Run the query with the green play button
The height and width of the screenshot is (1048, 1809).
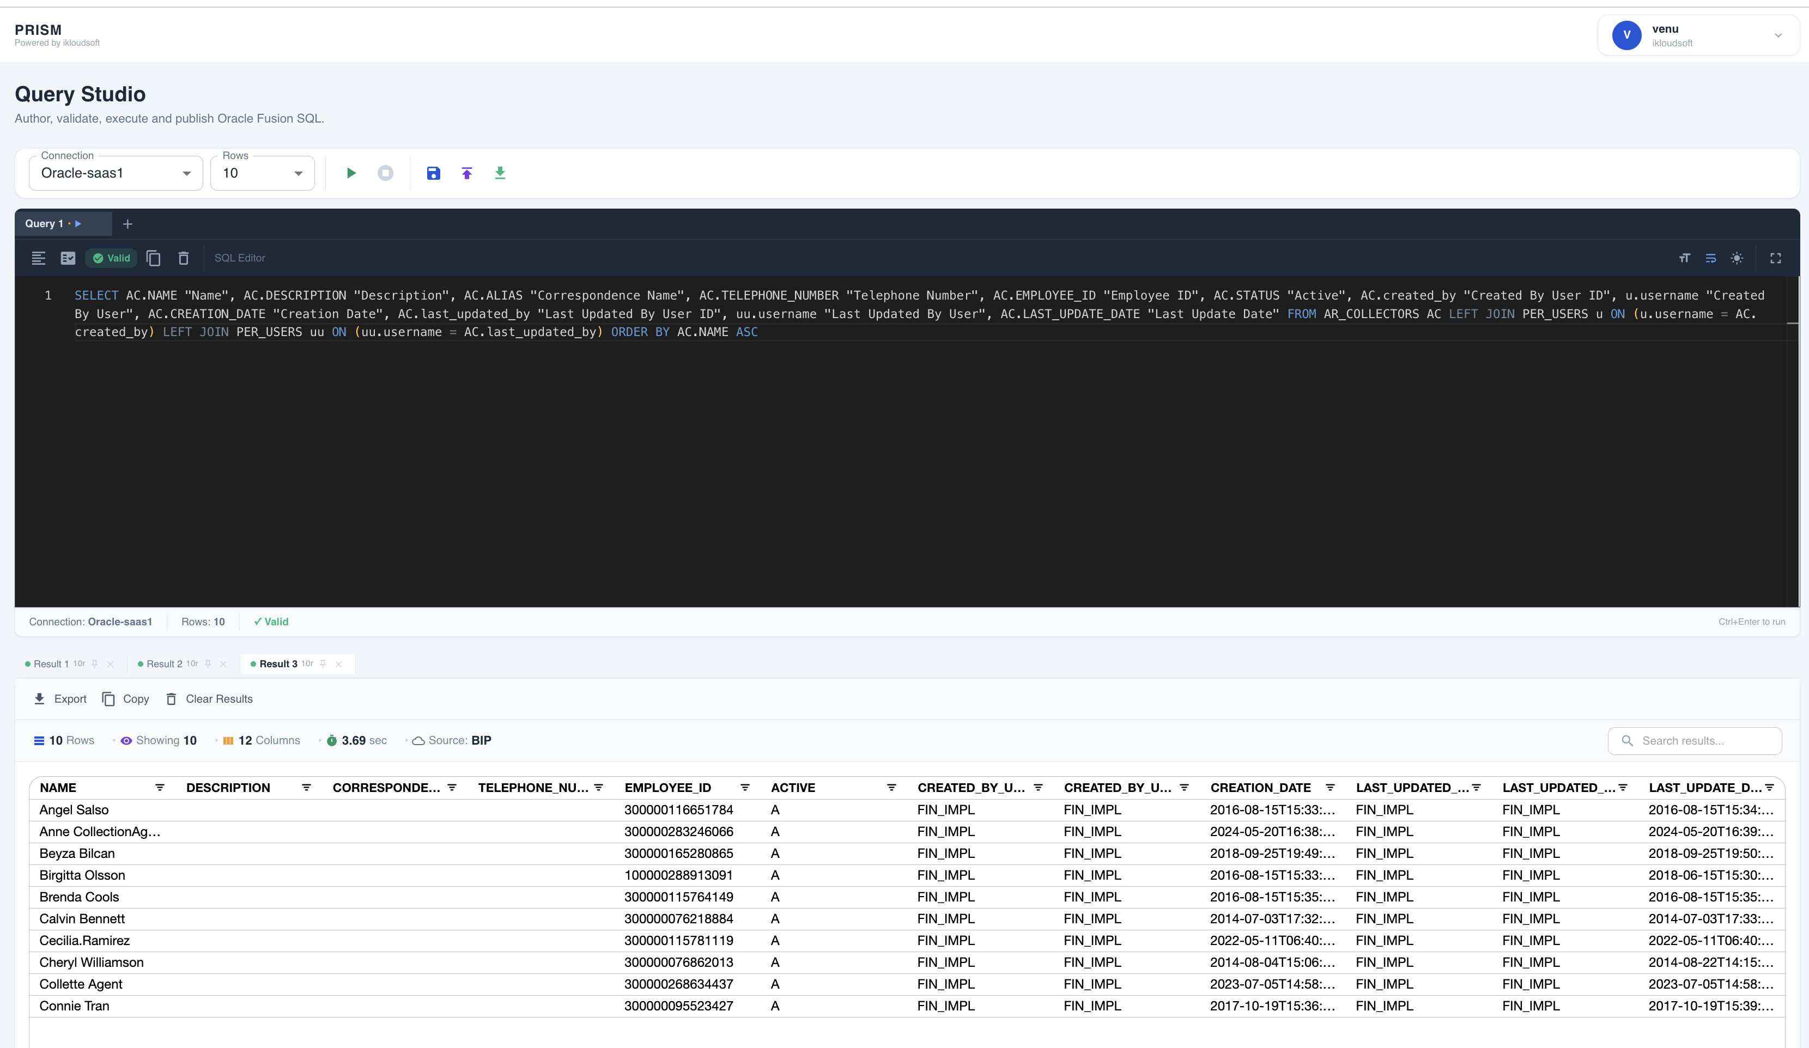(351, 173)
